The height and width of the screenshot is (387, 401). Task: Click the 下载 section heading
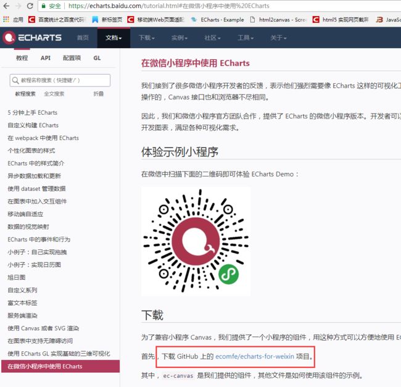click(x=152, y=315)
